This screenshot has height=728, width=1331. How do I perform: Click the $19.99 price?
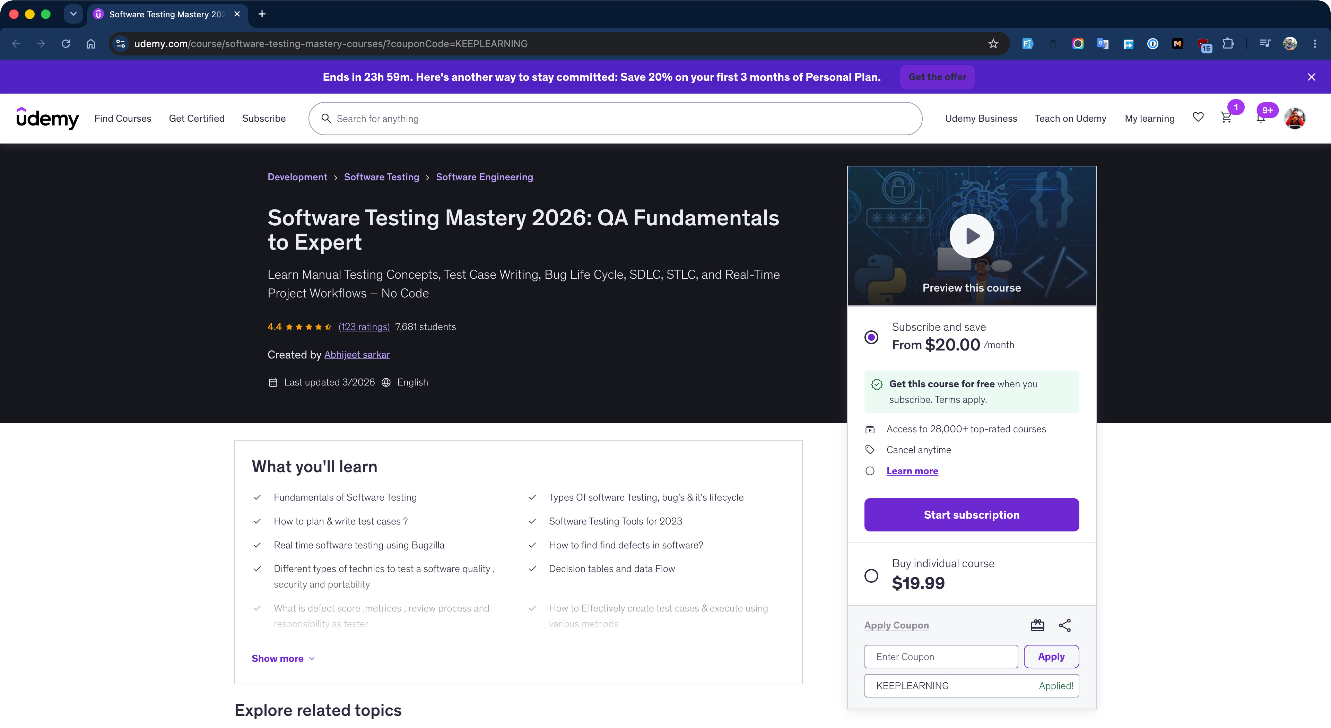tap(917, 583)
